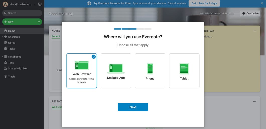
Task: Click the 'Where will you use Evernote?' heading
Action: pyautogui.click(x=133, y=37)
